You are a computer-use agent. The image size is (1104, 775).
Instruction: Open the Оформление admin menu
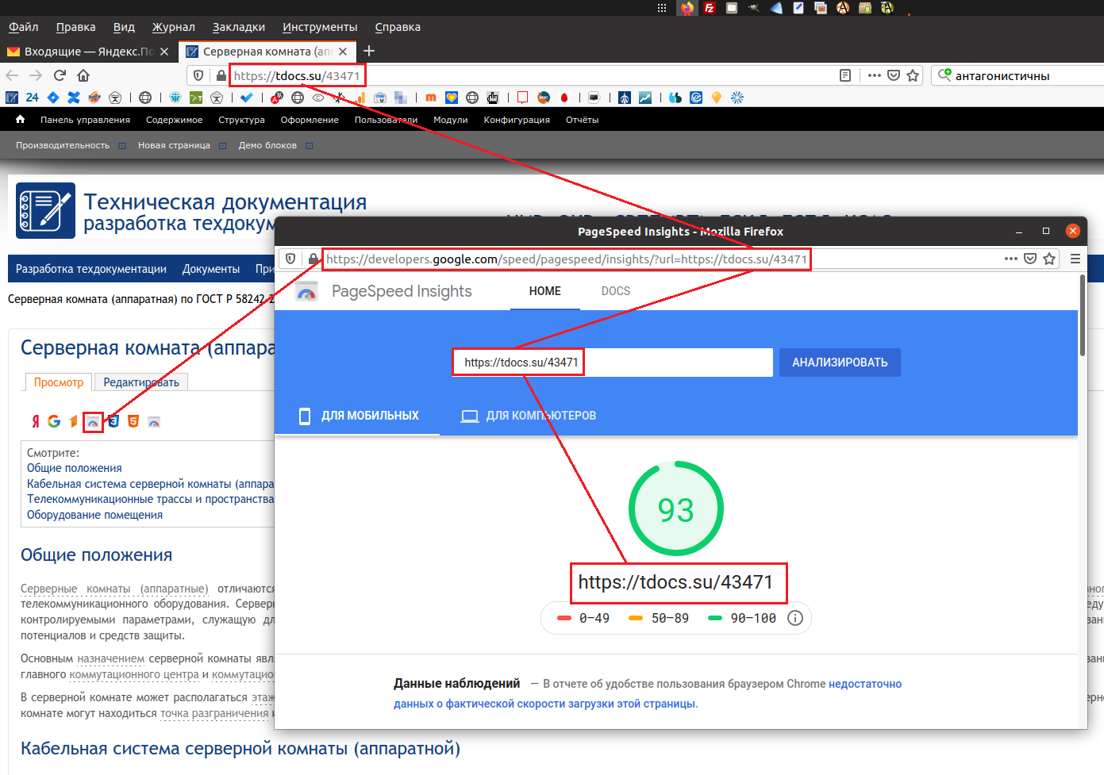[310, 120]
